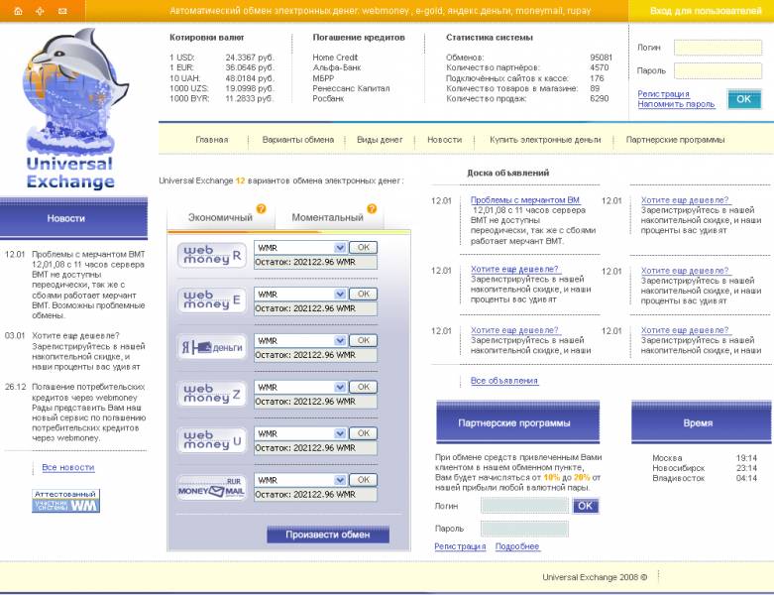Click the WM attested participant badge
Screen dimensions: 774x595
click(66, 501)
